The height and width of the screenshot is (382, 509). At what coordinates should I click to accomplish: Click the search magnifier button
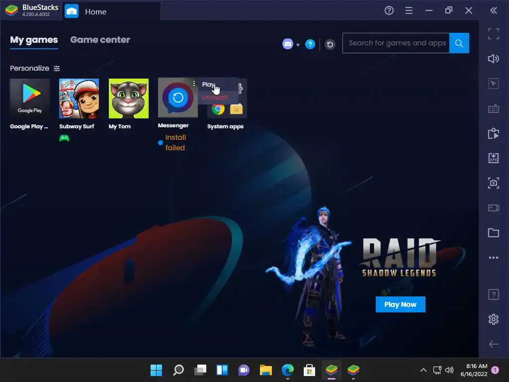(459, 43)
